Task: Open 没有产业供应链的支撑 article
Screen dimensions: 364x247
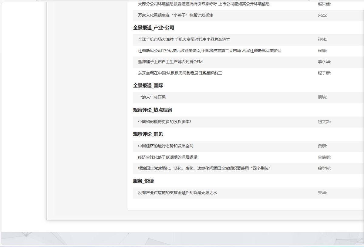Action: pyautogui.click(x=177, y=193)
